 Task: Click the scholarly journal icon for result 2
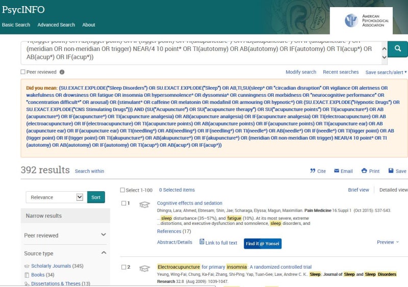coord(144,268)
